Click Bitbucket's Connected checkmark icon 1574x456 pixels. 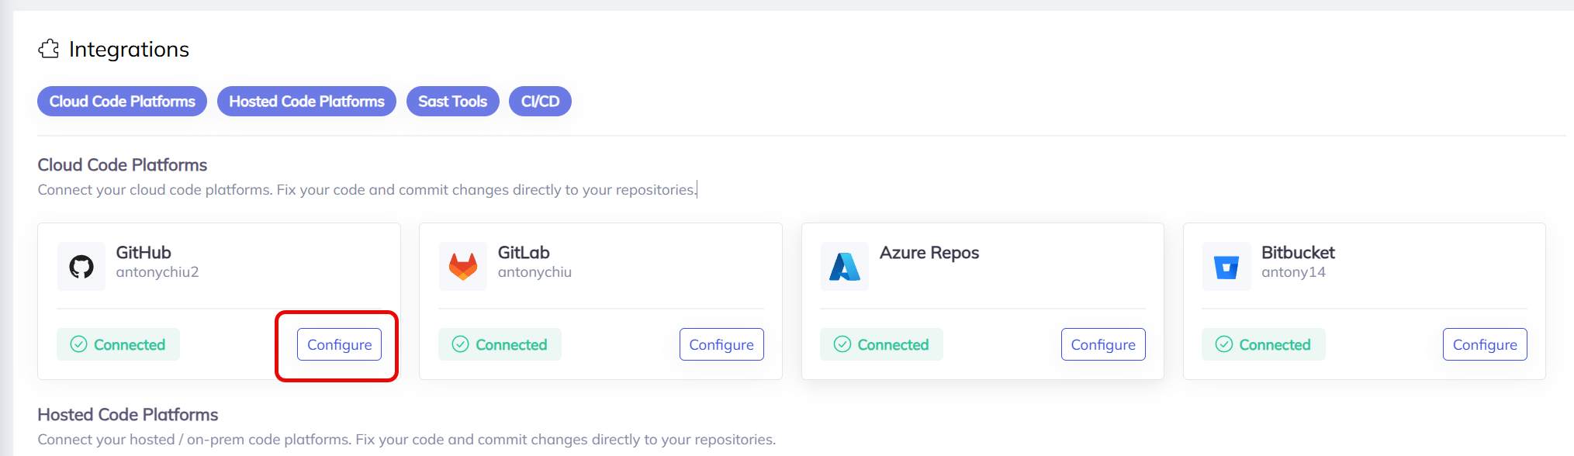(1224, 344)
